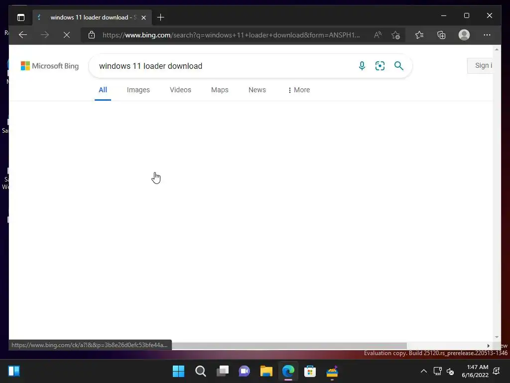Open taskbar Search

click(200, 371)
